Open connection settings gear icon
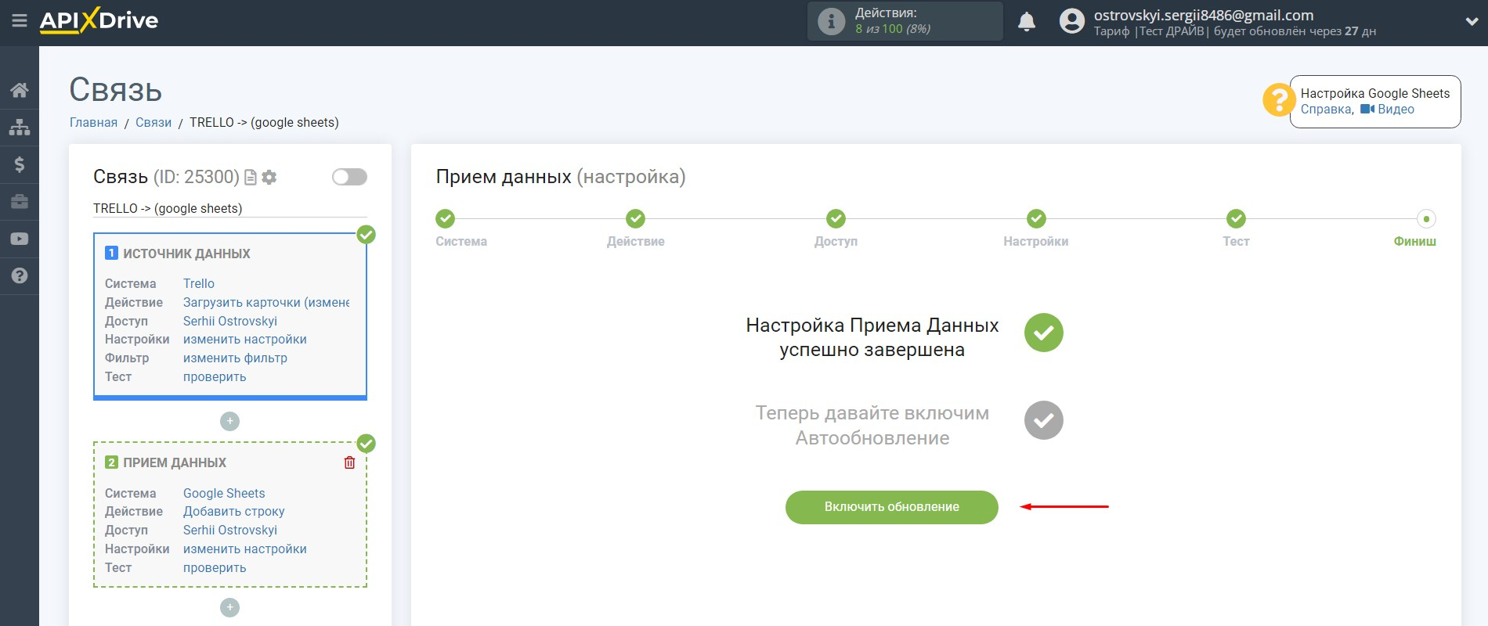This screenshot has width=1488, height=626. [269, 178]
